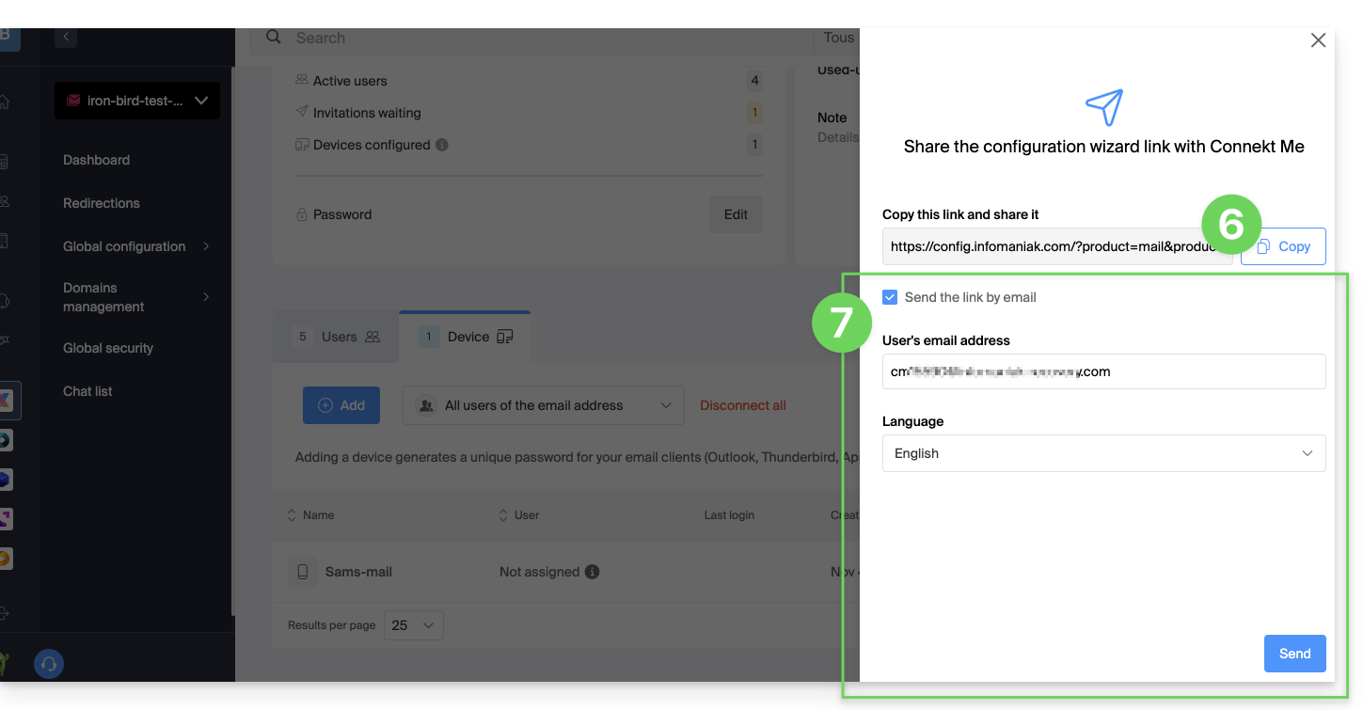The height and width of the screenshot is (710, 1363).
Task: Click the Active users count row
Action: (x=529, y=81)
